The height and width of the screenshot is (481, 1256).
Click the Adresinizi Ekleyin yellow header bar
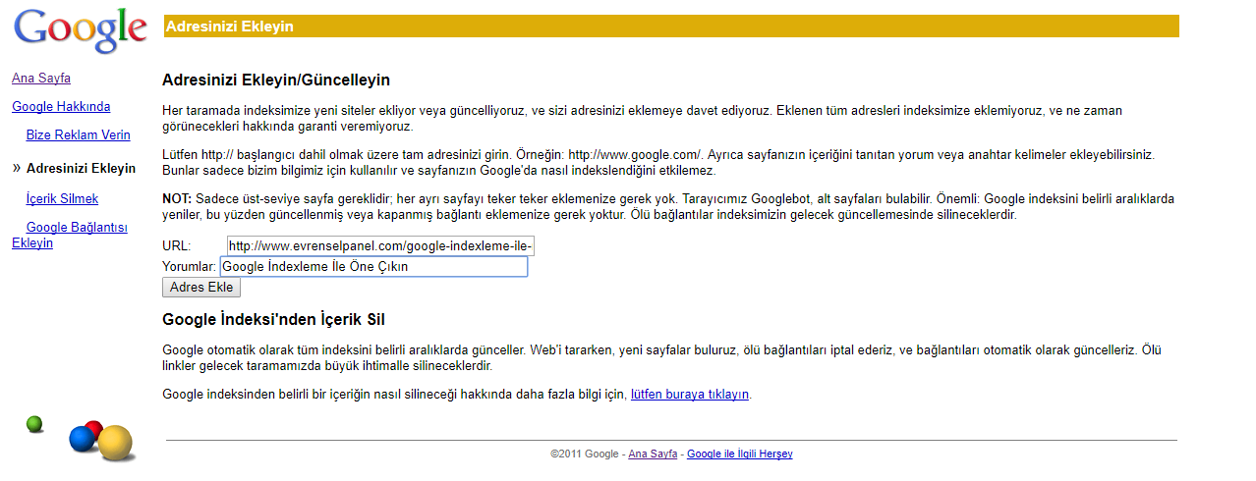coord(671,27)
